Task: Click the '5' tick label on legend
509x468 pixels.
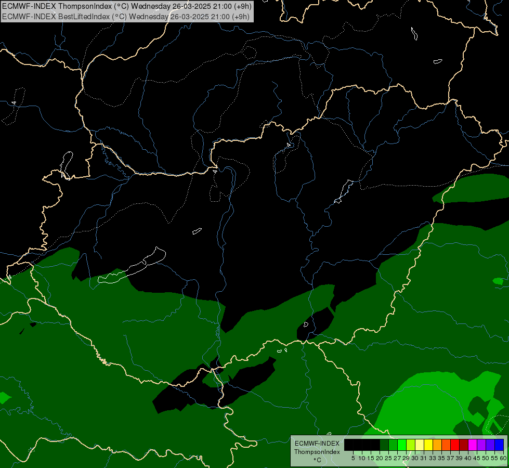Action: pyautogui.click(x=353, y=458)
